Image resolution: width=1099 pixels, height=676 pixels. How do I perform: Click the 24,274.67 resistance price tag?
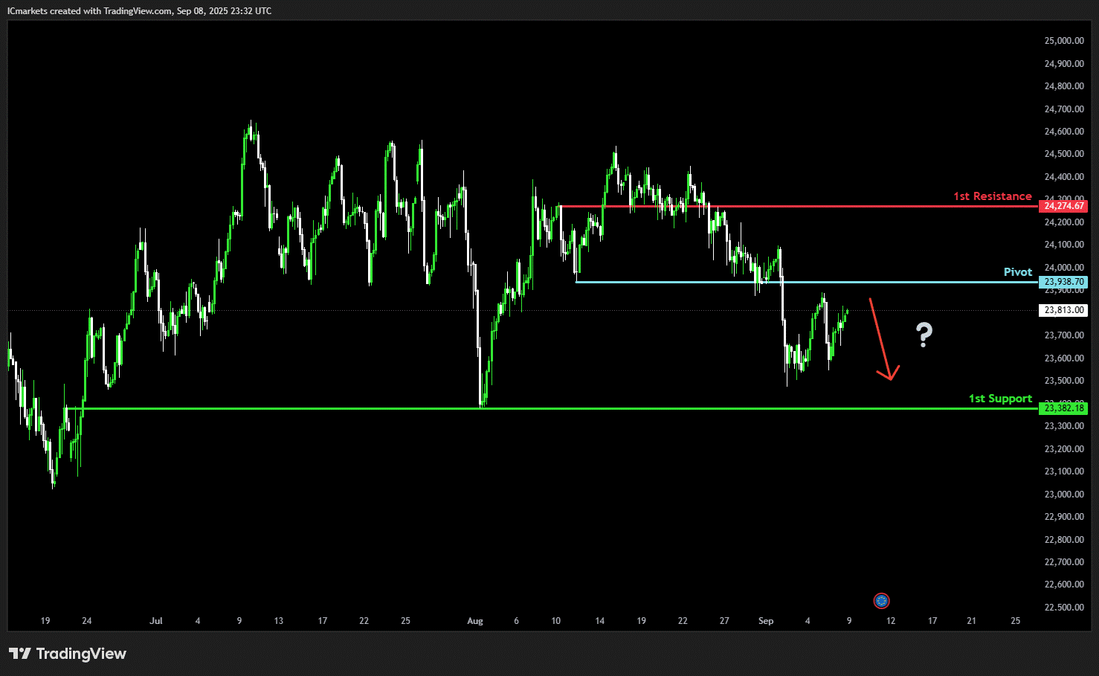pyautogui.click(x=1063, y=206)
